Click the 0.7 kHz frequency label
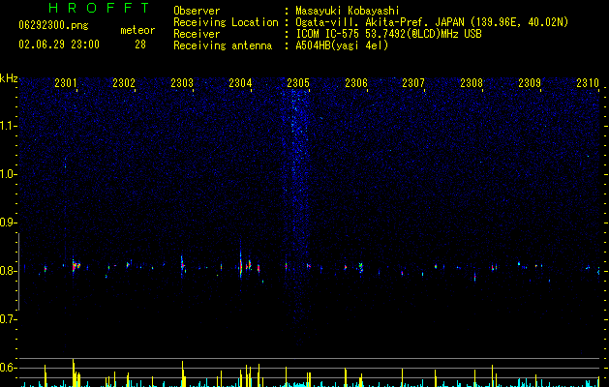609x387 pixels. pos(8,319)
